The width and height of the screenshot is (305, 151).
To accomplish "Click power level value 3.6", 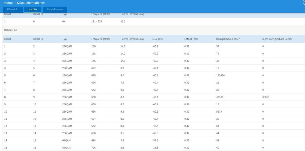I will click(122, 148).
